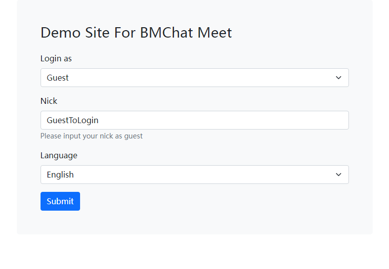Click the chevron arrow in Login as dropdown
Viewport: 389px width, 269px height.
339,78
